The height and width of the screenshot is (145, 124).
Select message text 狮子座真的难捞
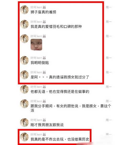pyautogui.click(x=43, y=12)
